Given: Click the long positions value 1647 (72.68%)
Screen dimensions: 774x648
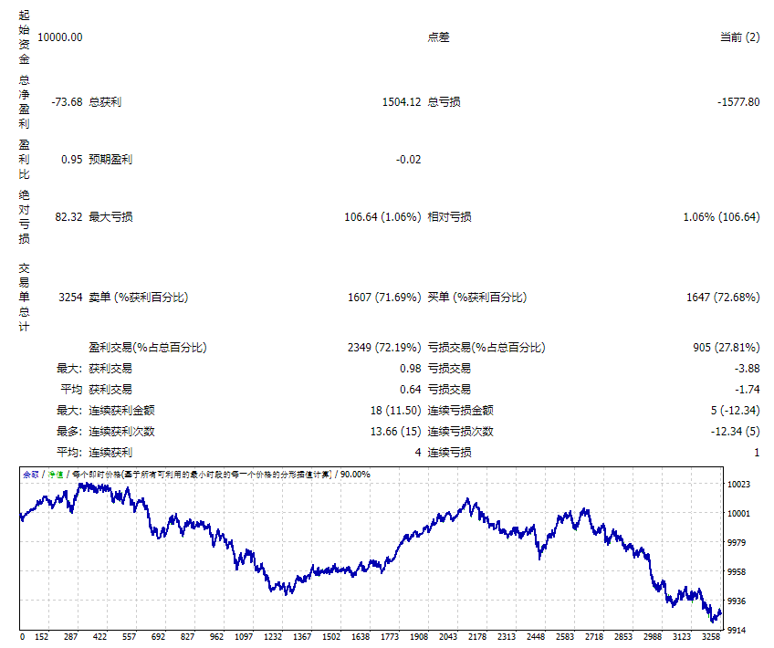Looking at the screenshot, I should pyautogui.click(x=723, y=298).
